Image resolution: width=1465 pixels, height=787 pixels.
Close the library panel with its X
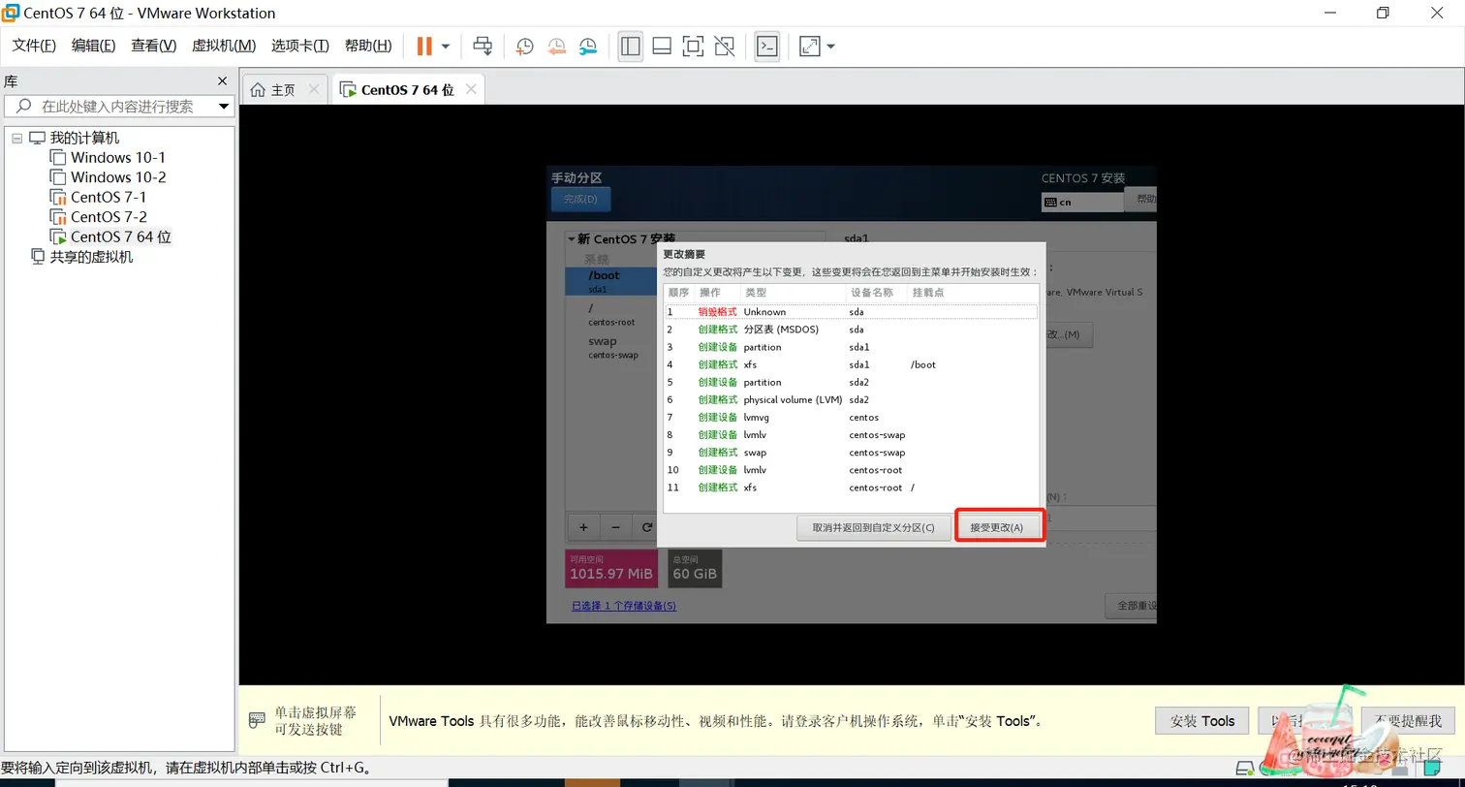222,81
